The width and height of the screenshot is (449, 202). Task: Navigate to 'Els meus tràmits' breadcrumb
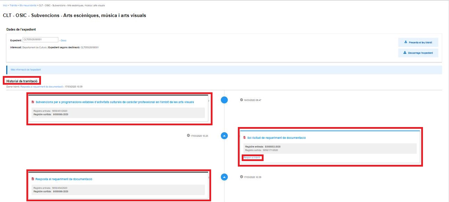tap(28, 6)
